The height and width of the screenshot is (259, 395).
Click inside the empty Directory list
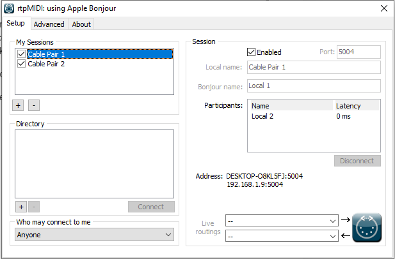94,164
